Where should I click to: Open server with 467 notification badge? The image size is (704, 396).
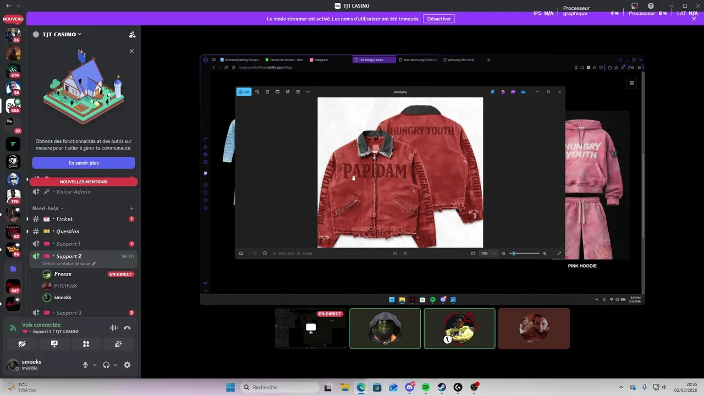(13, 286)
